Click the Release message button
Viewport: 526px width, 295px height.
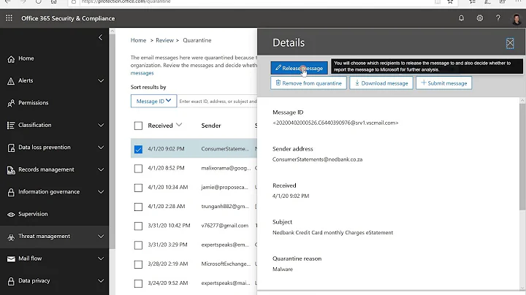(300, 68)
